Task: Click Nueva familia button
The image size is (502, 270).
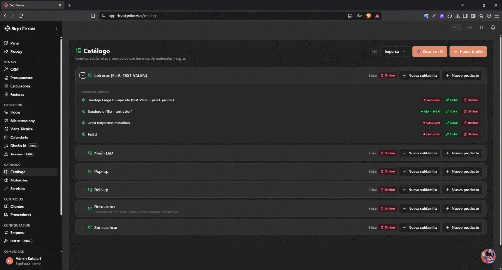Action: 468,51
